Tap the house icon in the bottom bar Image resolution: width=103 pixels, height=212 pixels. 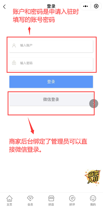click(10, 198)
